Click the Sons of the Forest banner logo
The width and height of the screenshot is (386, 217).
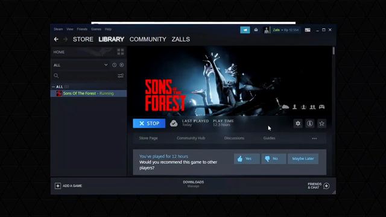click(x=165, y=95)
